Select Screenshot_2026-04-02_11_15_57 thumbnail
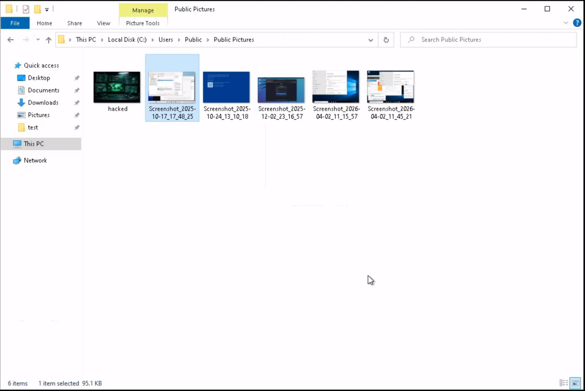Viewport: 585px width, 391px height. 336,87
